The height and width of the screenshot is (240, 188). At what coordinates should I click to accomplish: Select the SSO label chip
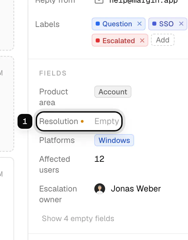(x=168, y=24)
